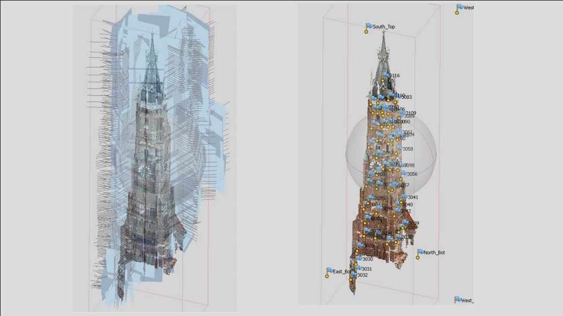Pick the marker 3030 flag
Image resolution: width=563 pixels, height=316 pixels.
pos(360,258)
